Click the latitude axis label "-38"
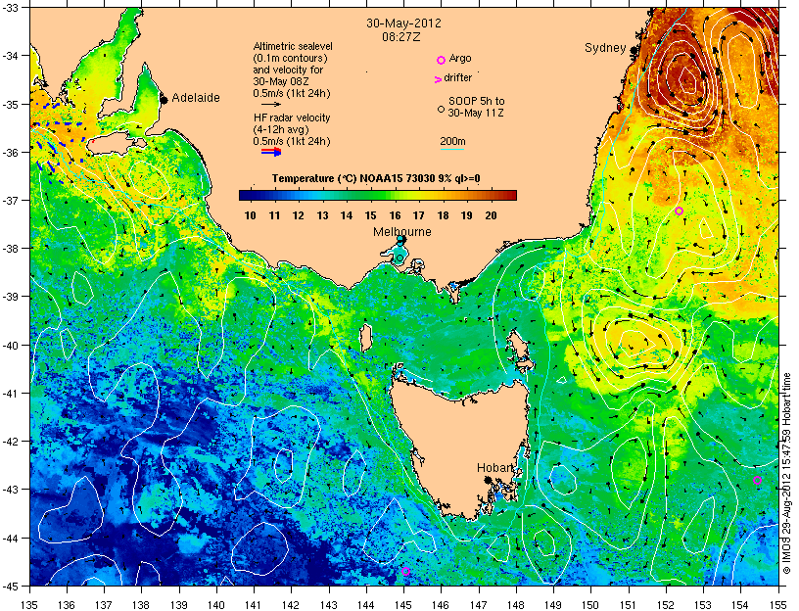The height and width of the screenshot is (611, 799). click(x=10, y=249)
